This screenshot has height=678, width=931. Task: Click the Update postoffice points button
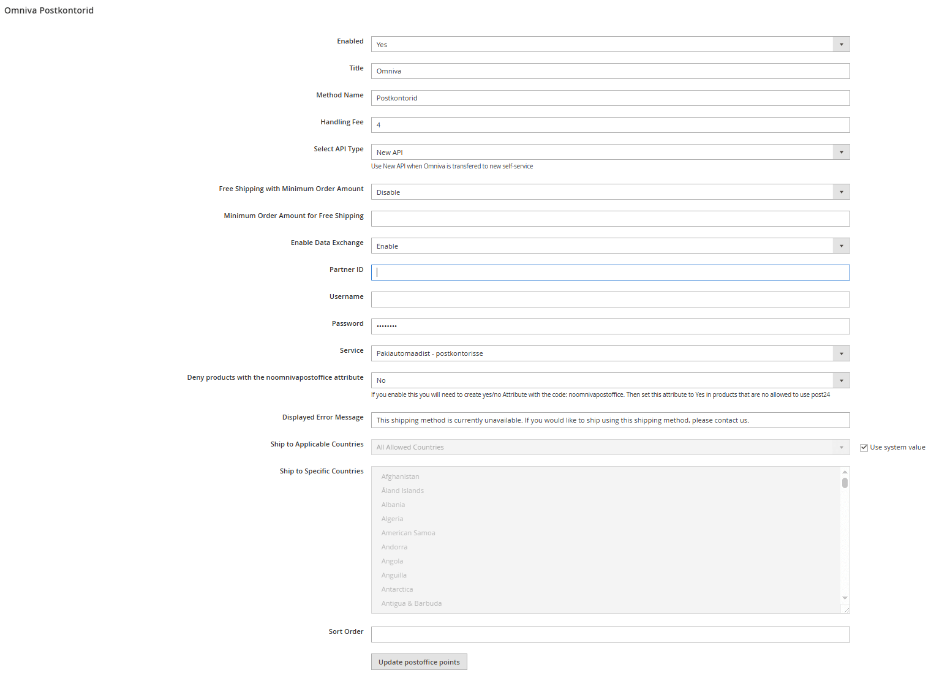[419, 662]
